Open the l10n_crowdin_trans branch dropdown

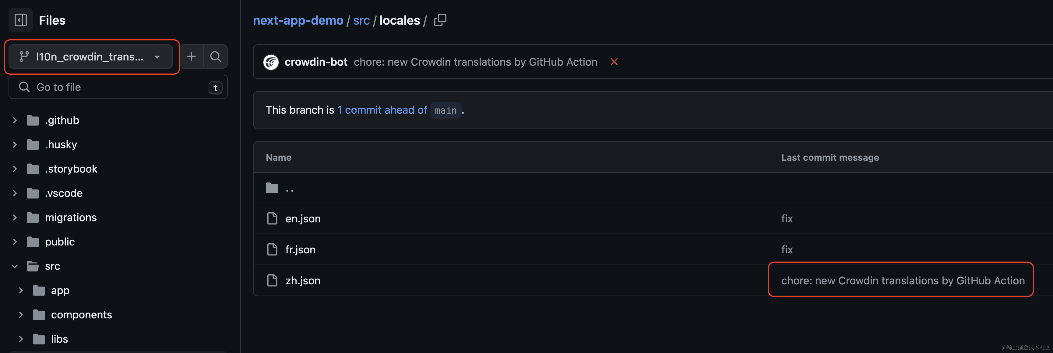pos(90,57)
